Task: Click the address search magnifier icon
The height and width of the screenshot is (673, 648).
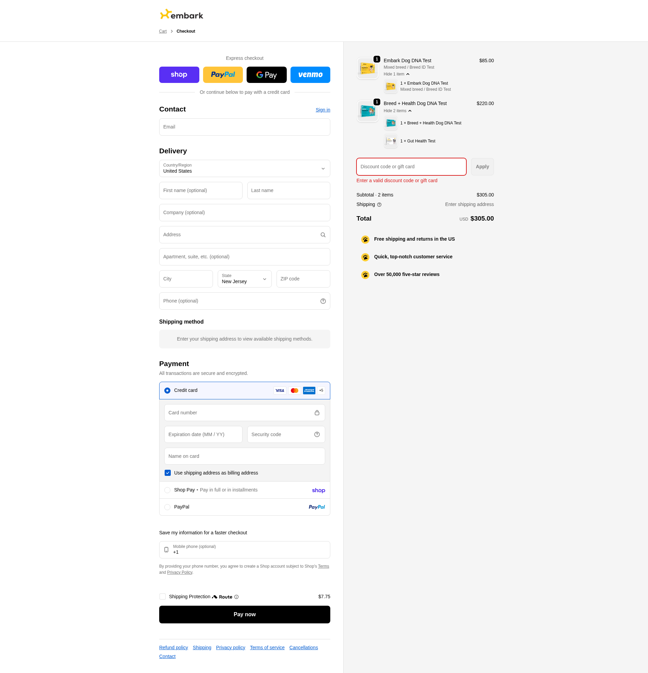Action: [x=323, y=235]
